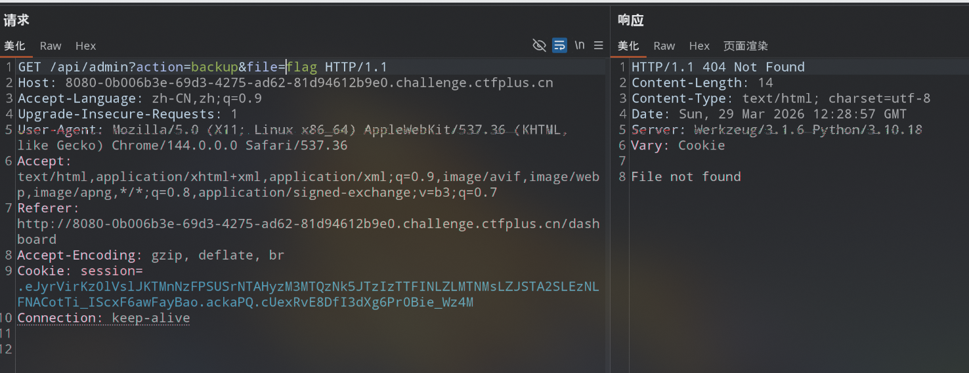The width and height of the screenshot is (969, 373).
Task: Toggle the crossed-out eye visibility icon
Action: pos(539,45)
